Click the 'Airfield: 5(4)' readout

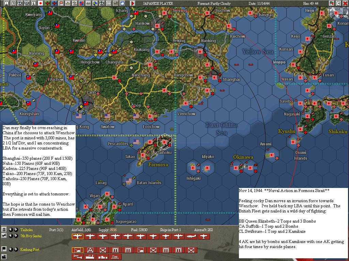click(81, 230)
